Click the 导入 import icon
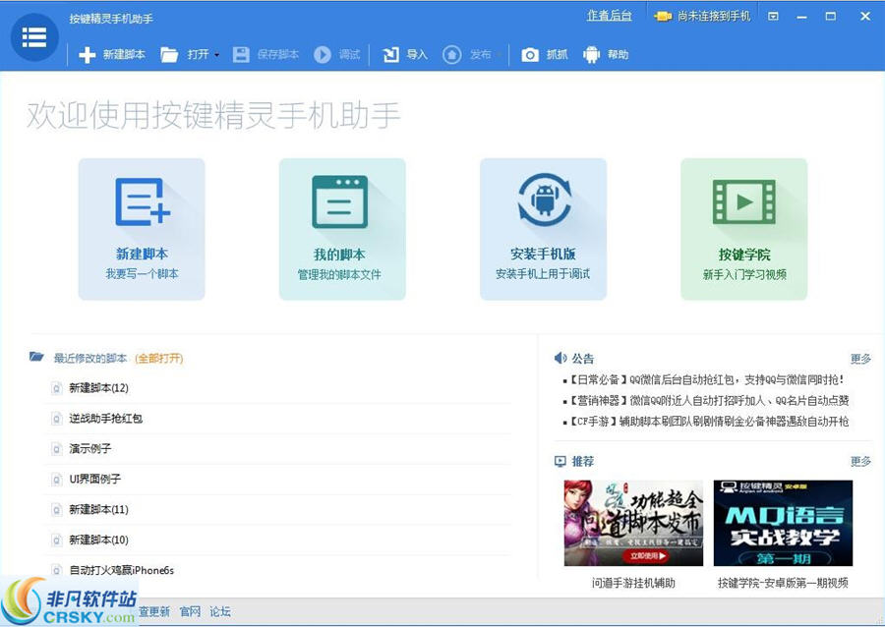The width and height of the screenshot is (885, 627). 390,55
